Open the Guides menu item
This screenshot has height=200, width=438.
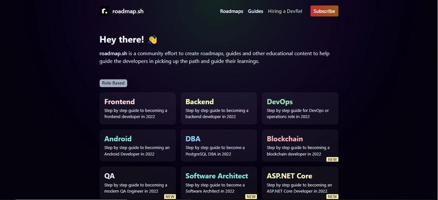coord(256,11)
